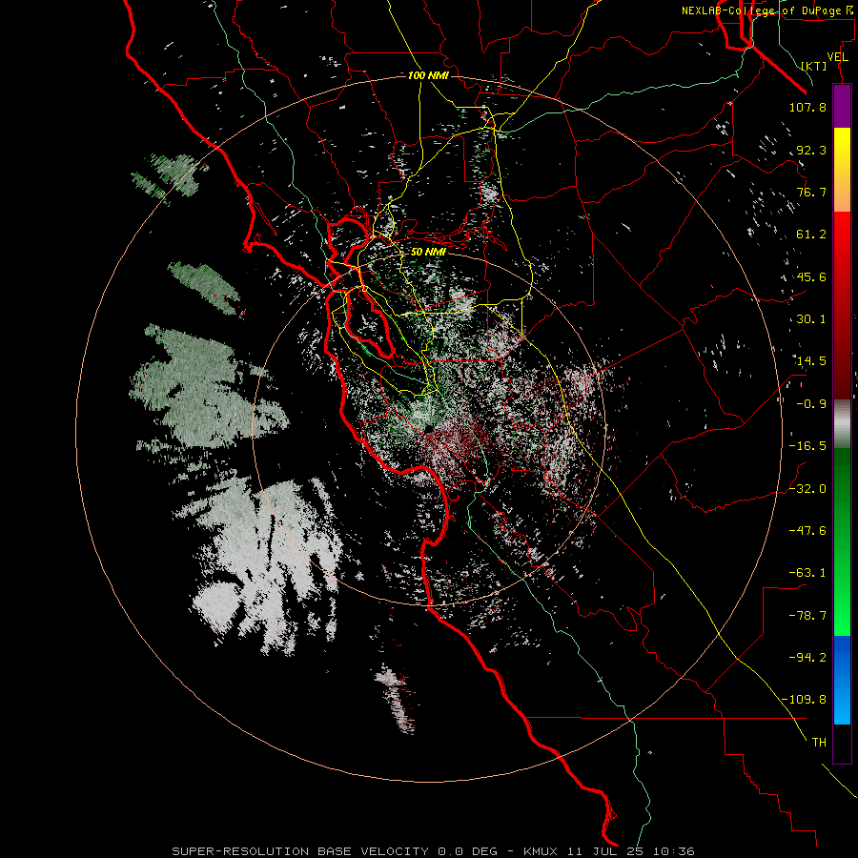Click the 92.3 velocity scale value
Viewport: 858px width, 858px height.
click(x=811, y=150)
